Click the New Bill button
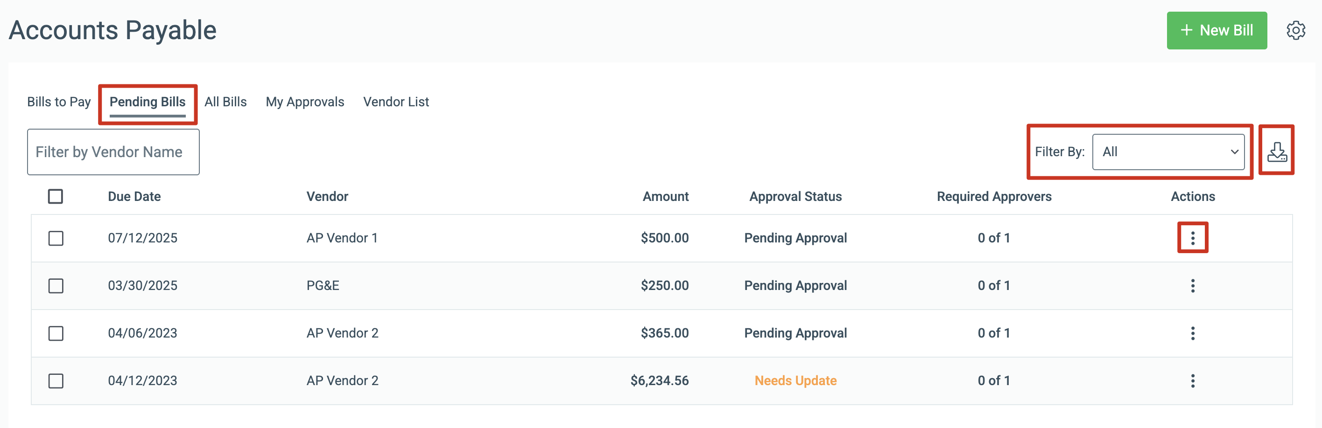Image resolution: width=1322 pixels, height=428 pixels. (x=1217, y=30)
